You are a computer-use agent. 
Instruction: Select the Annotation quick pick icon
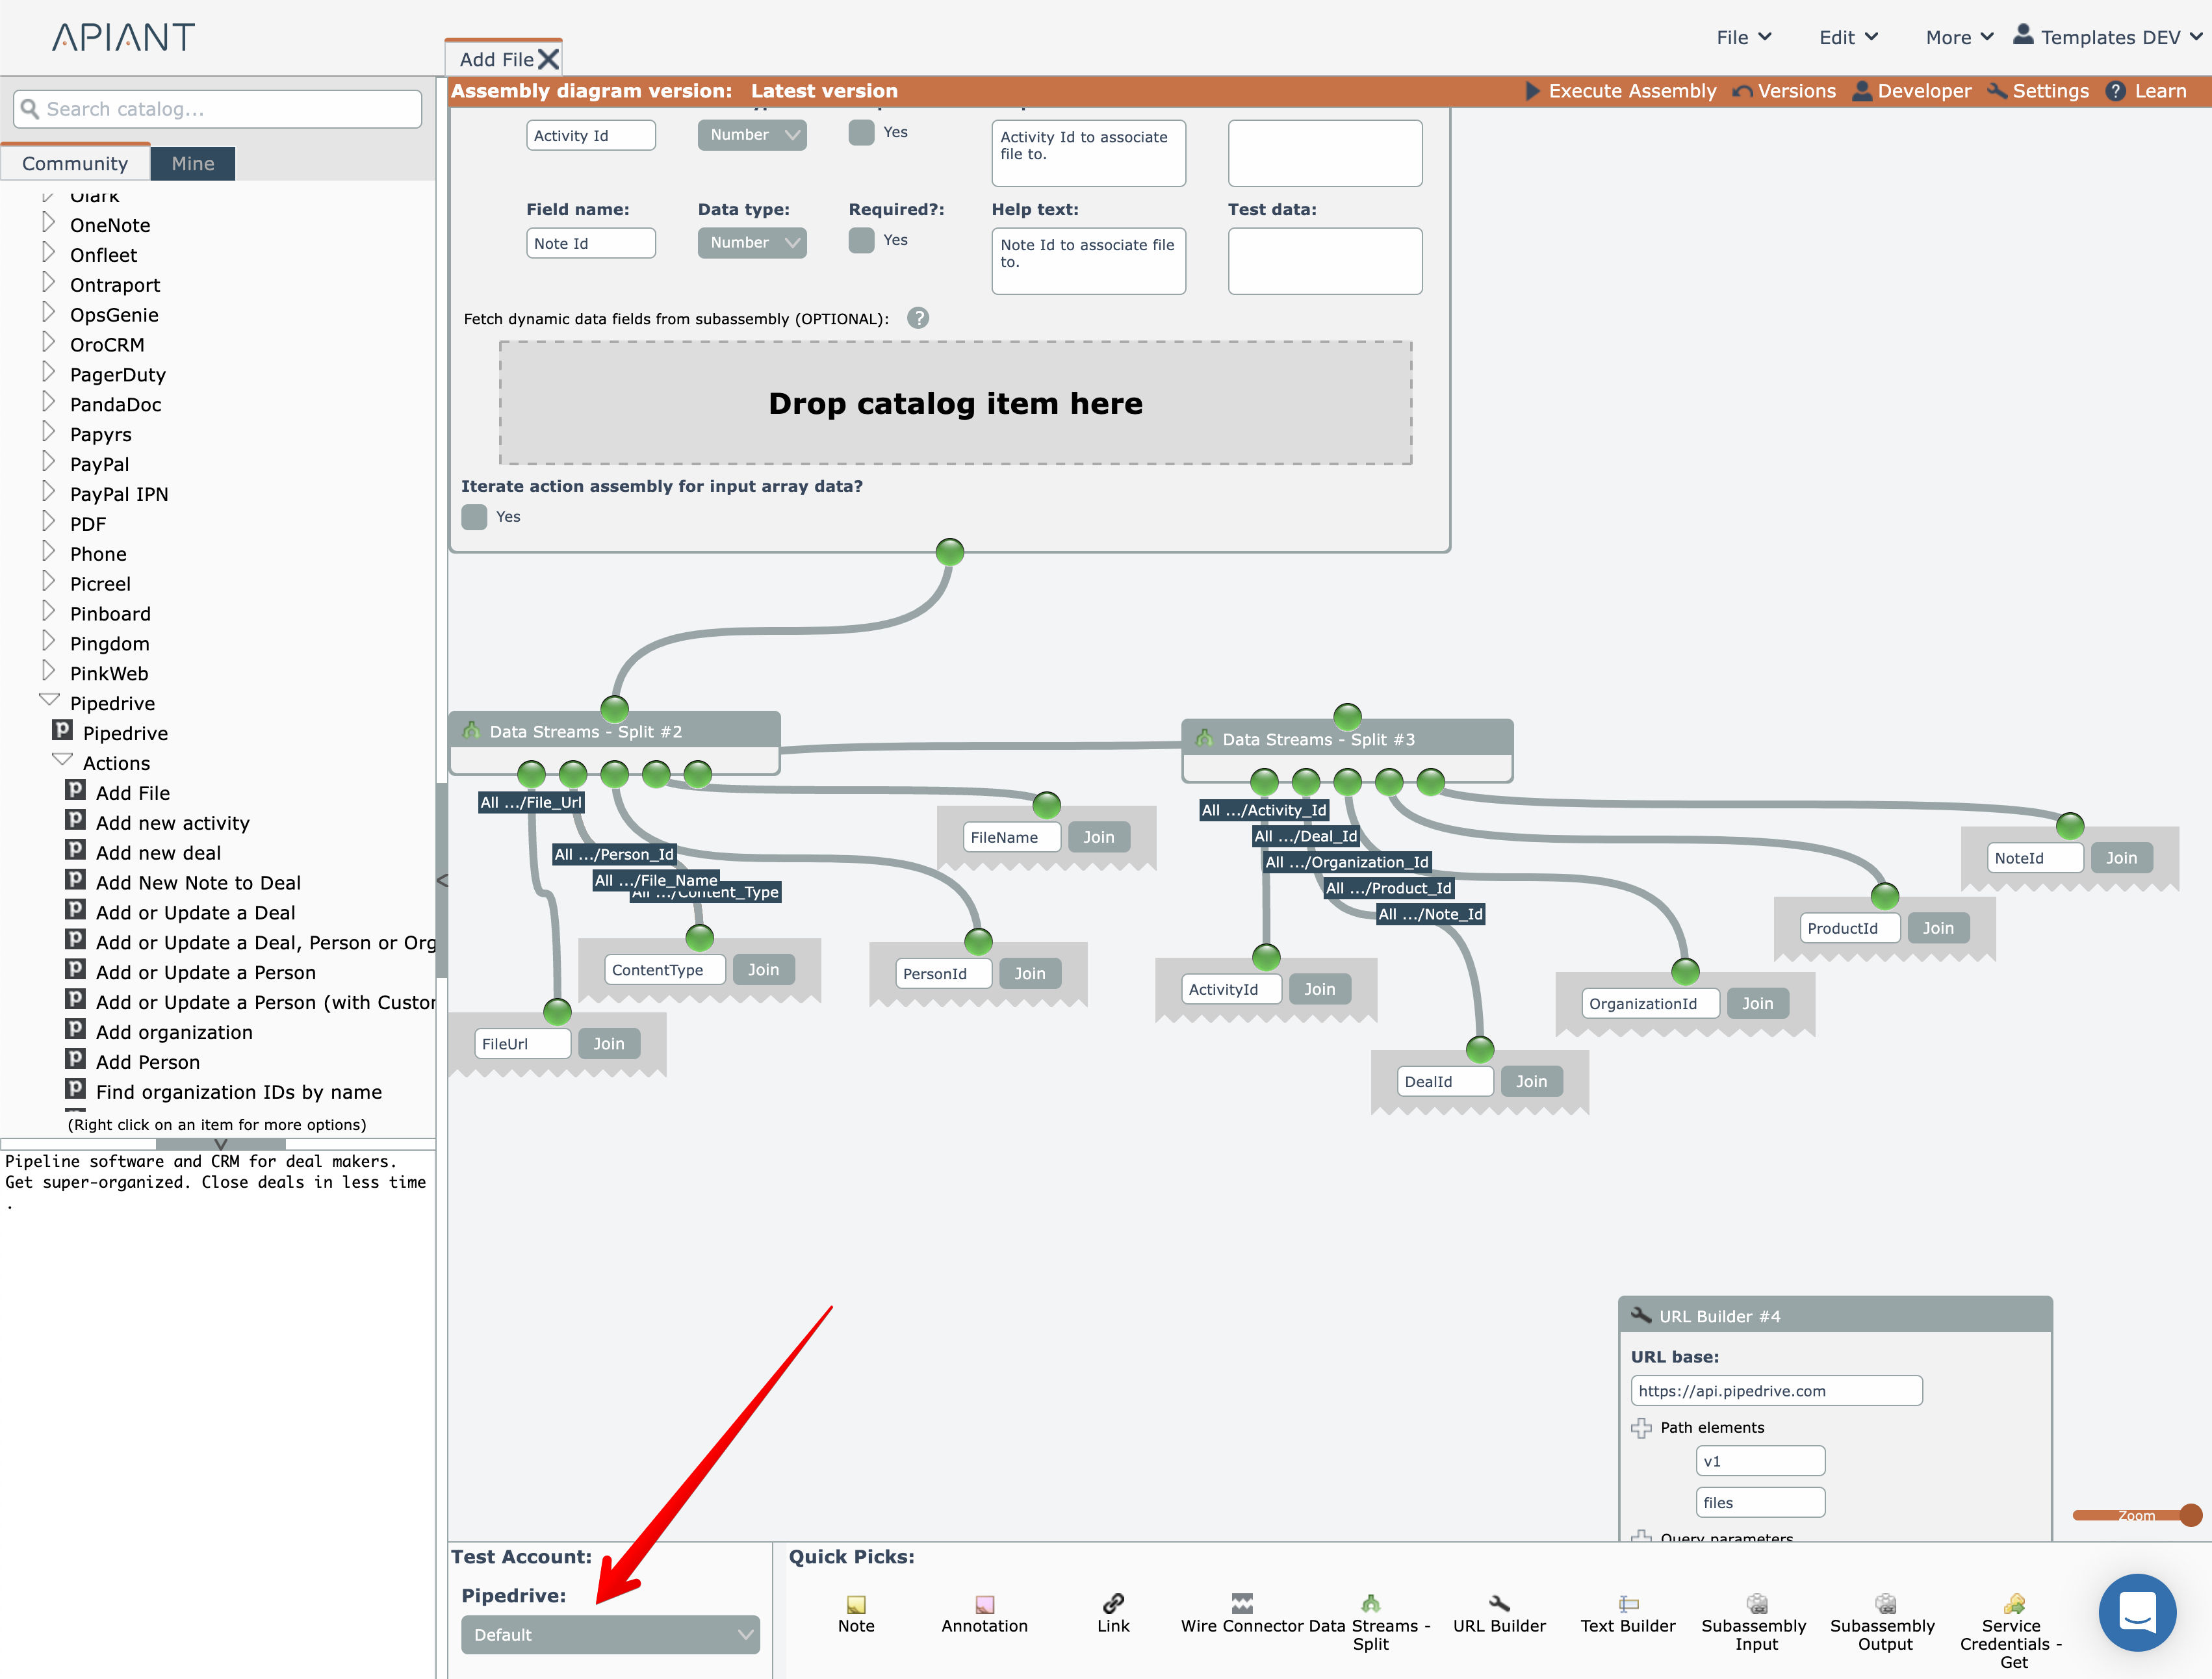pos(984,1604)
